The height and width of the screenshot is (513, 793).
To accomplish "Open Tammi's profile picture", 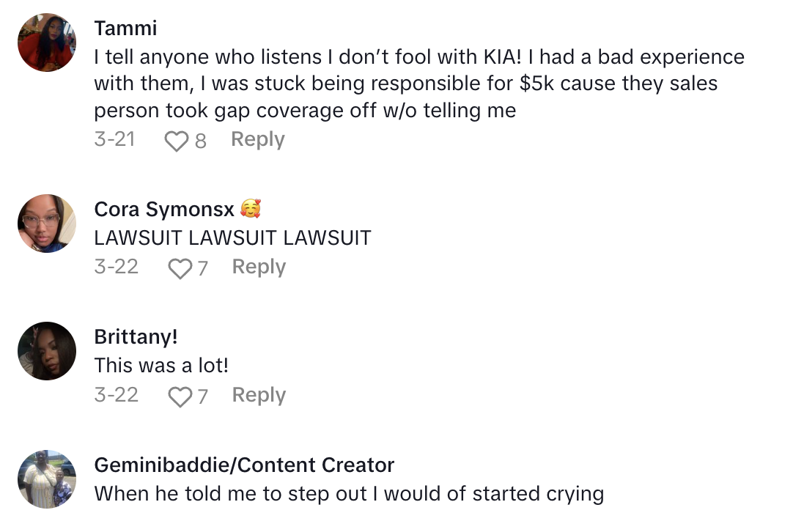I will (47, 43).
